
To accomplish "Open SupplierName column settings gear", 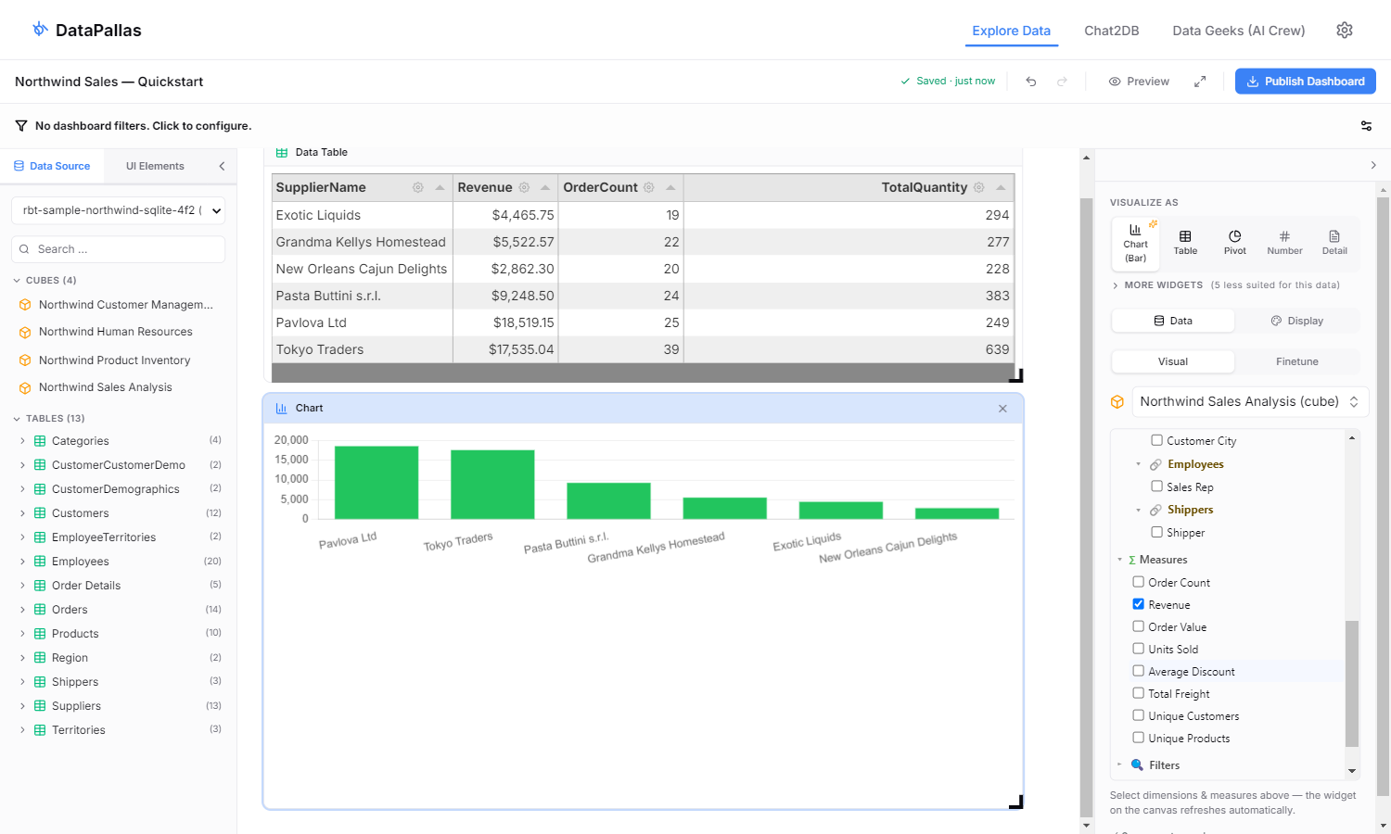I will click(418, 187).
